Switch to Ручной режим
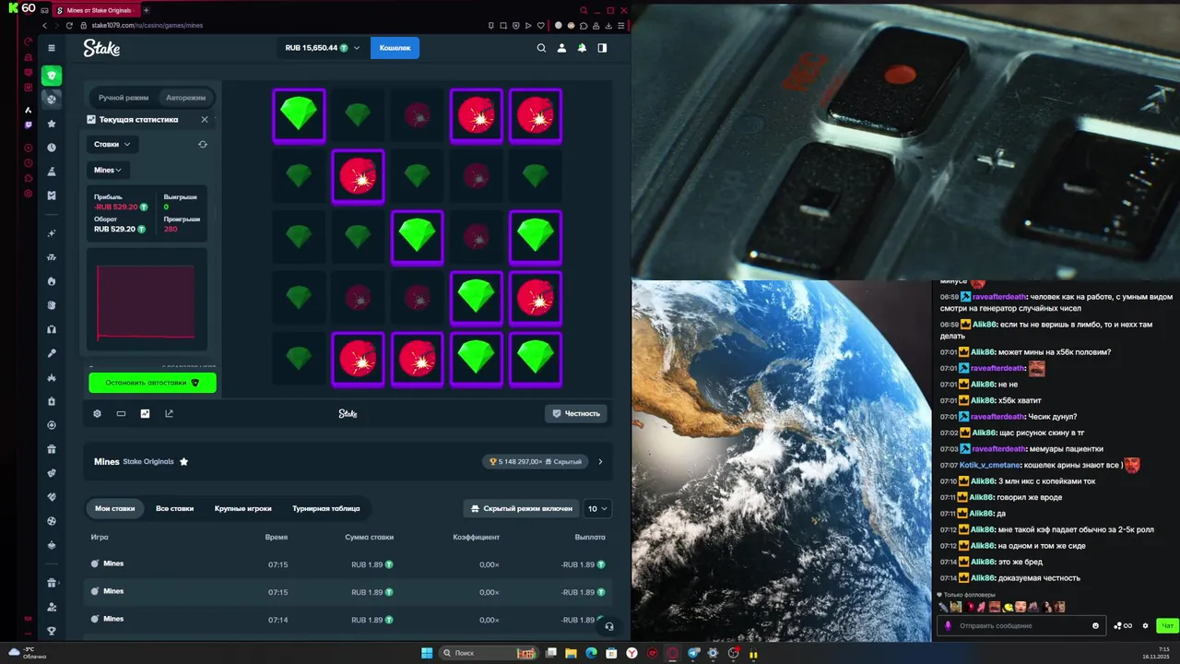Screen dimensions: 1180x664 coord(124,97)
